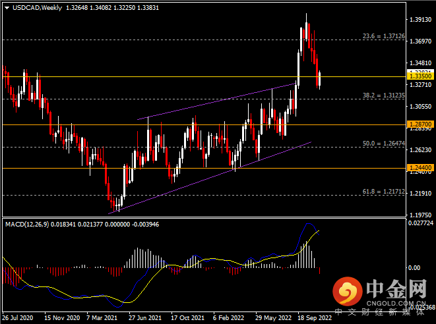This screenshot has height=324, width=436.
Task: Click the 1.30550 price scale value
Action: (420, 106)
